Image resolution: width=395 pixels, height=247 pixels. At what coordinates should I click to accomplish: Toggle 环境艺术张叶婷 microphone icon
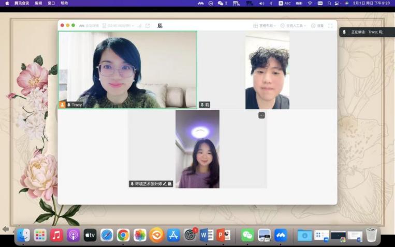pyautogui.click(x=132, y=184)
